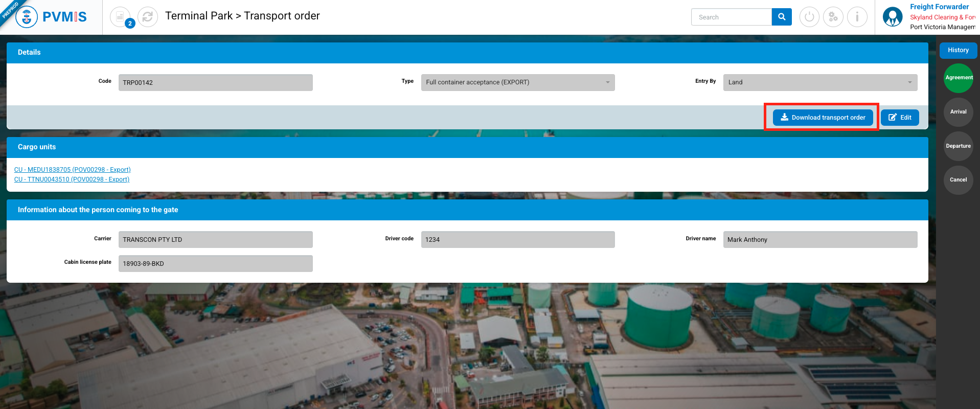Open the settings gears icon

tap(833, 17)
